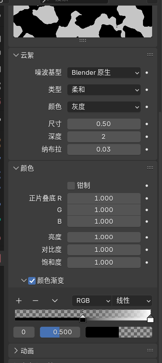Grab the 云絮 panel drag grip

click(150, 55)
